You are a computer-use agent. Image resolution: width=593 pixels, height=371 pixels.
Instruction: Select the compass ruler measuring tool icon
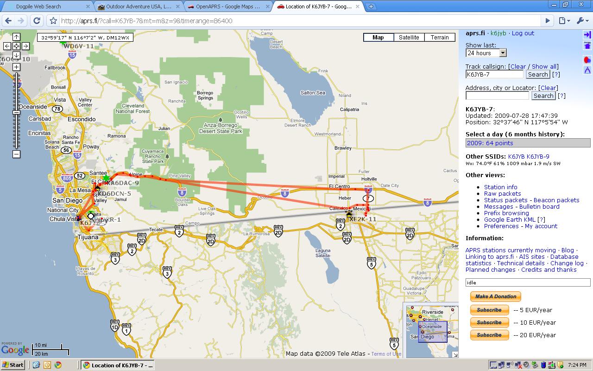(x=587, y=70)
